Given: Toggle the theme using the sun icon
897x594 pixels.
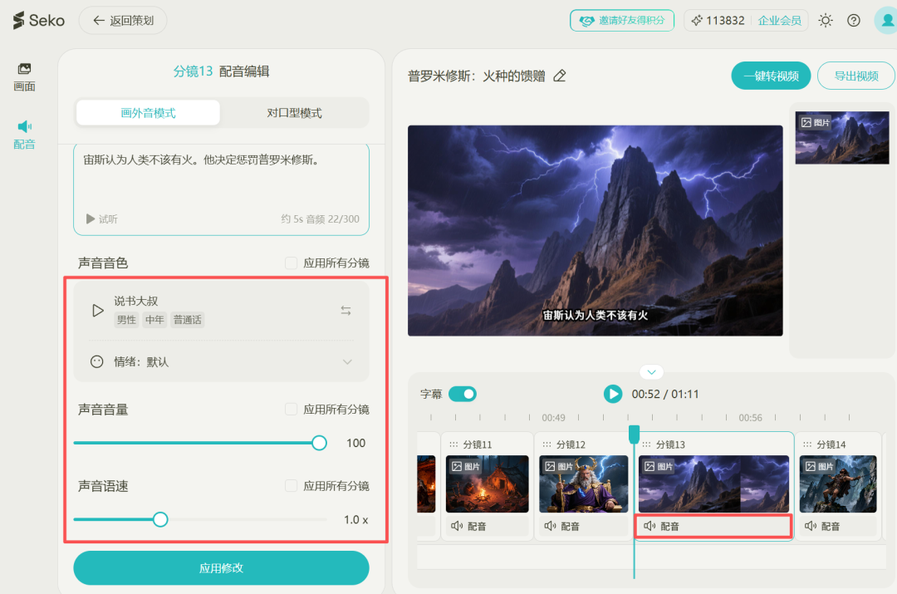Looking at the screenshot, I should (826, 20).
